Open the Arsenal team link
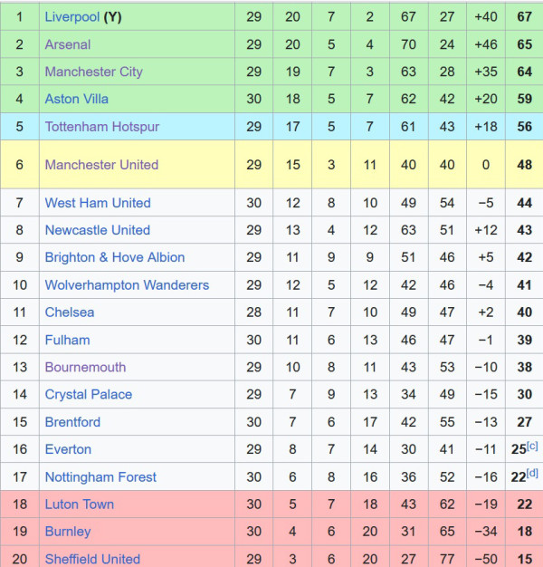Image resolution: width=543 pixels, height=567 pixels. [x=68, y=44]
